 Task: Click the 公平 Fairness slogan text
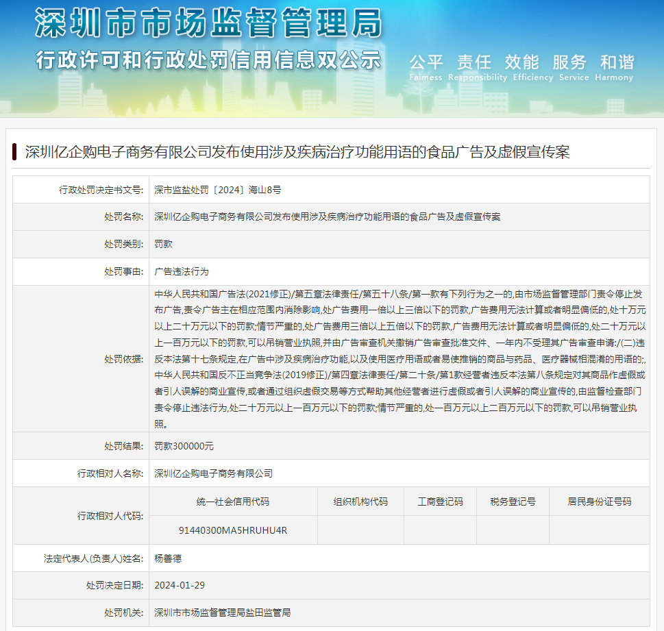(426, 67)
